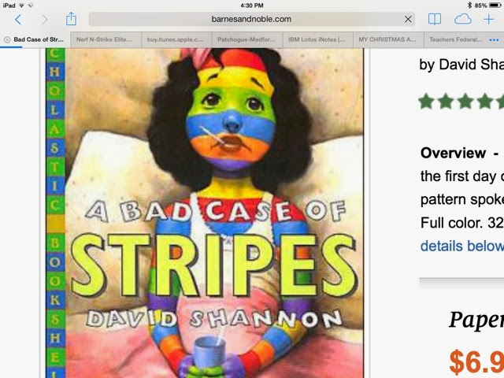Switch to buy.itunes.apple.com tab
The height and width of the screenshot is (378, 504).
tap(176, 39)
